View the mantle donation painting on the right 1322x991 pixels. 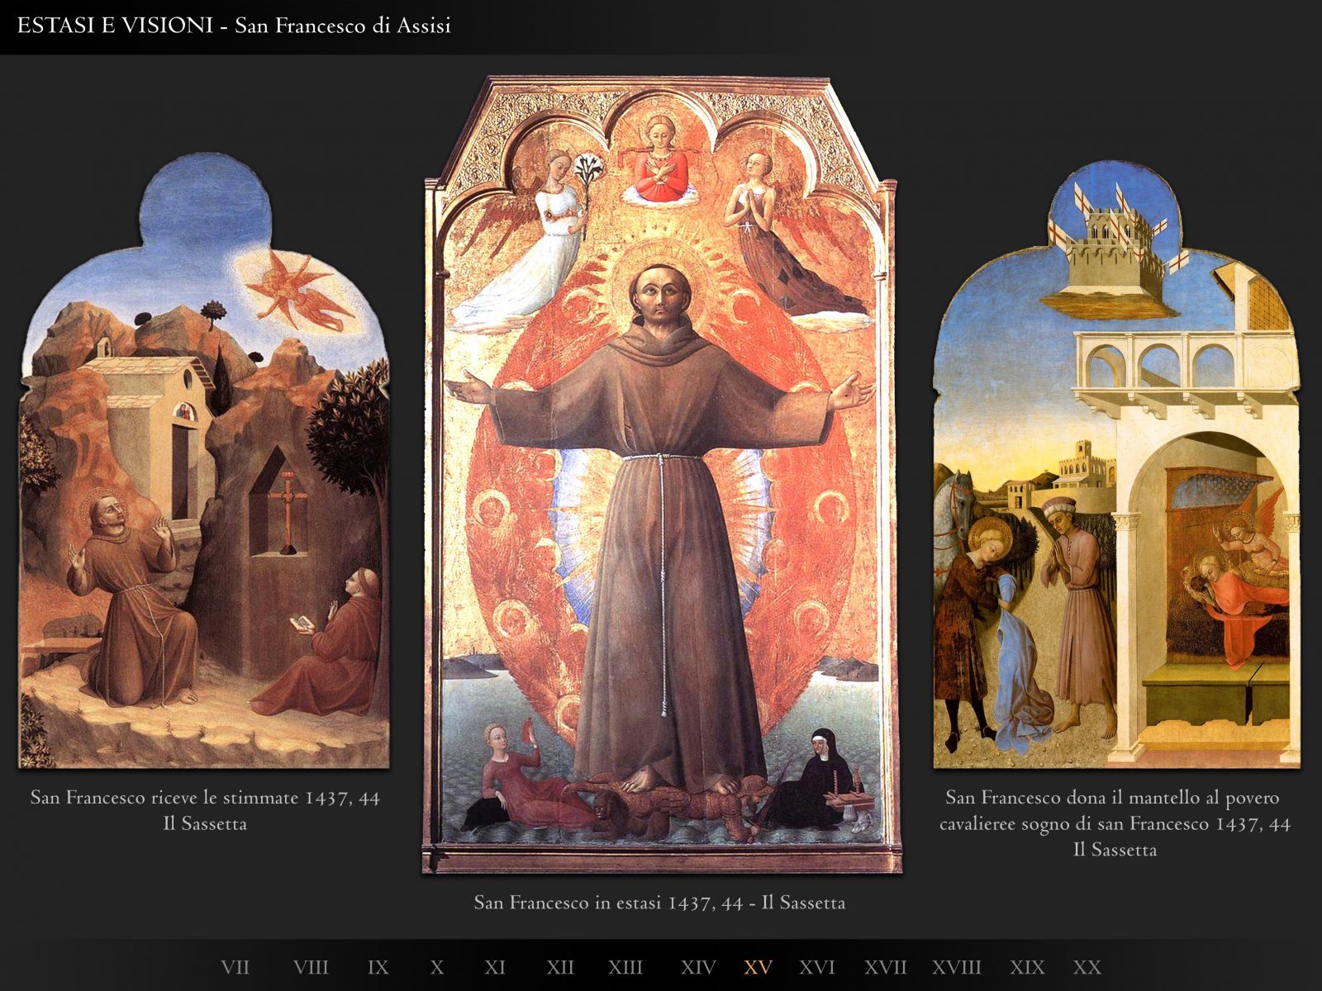(x=1117, y=465)
